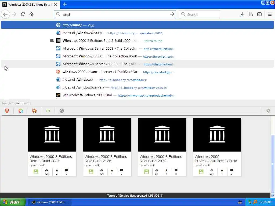The height and width of the screenshot is (206, 275).
Task: Open Windows 2000 3 Editions Beta 3 Build 2031 link
Action: 51,159
